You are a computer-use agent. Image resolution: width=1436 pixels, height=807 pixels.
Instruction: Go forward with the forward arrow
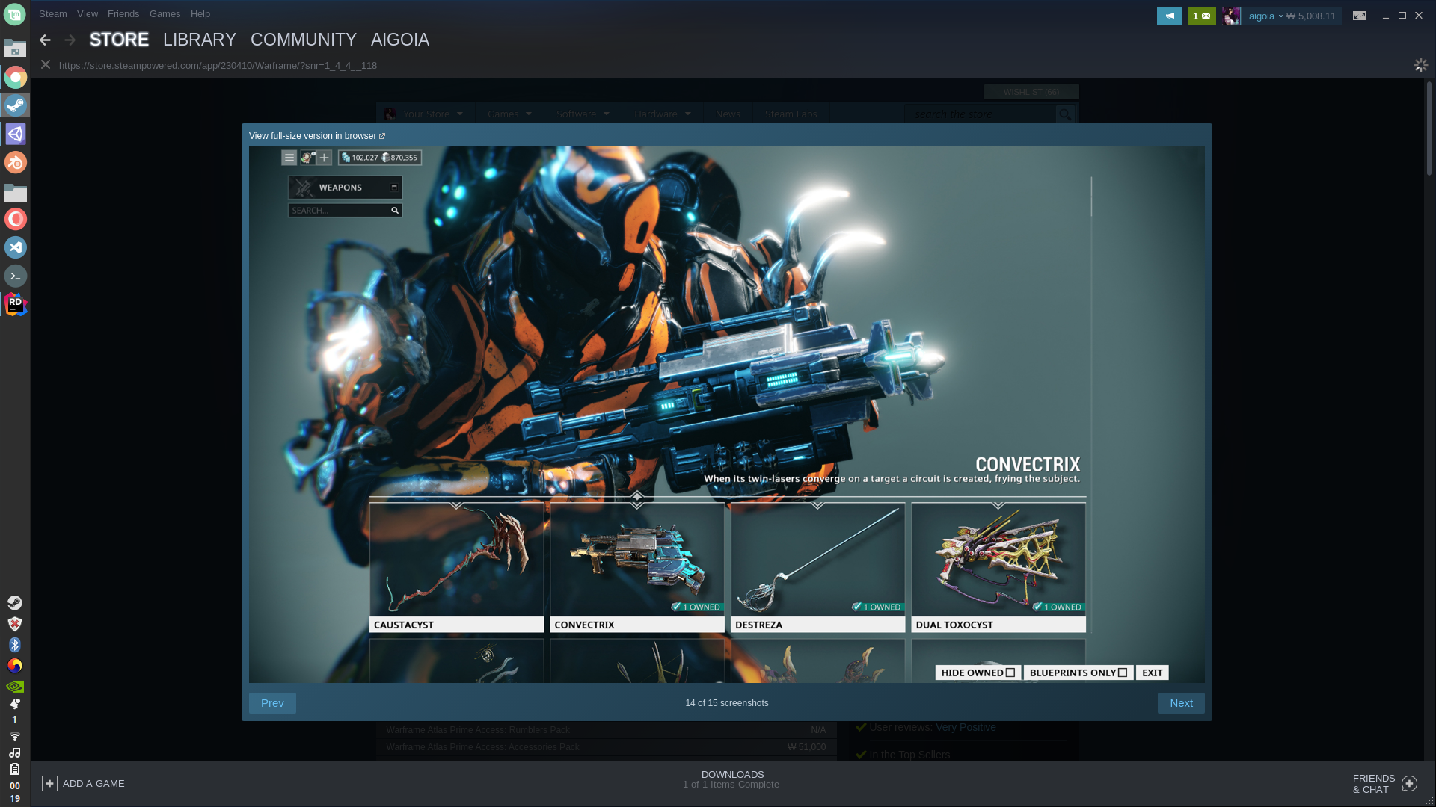[x=70, y=40]
